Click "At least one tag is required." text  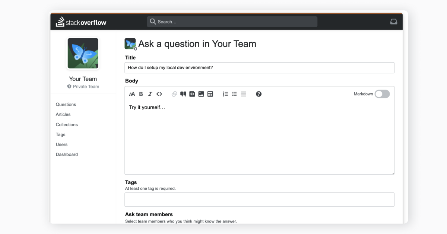[150, 189]
